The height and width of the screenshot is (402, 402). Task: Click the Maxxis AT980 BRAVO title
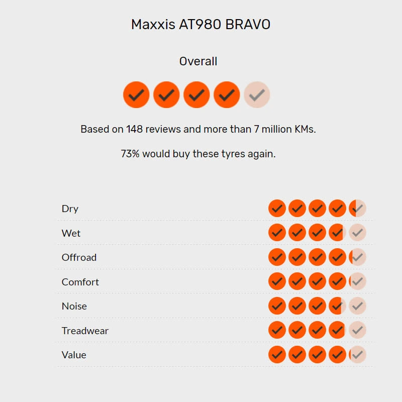200,25
